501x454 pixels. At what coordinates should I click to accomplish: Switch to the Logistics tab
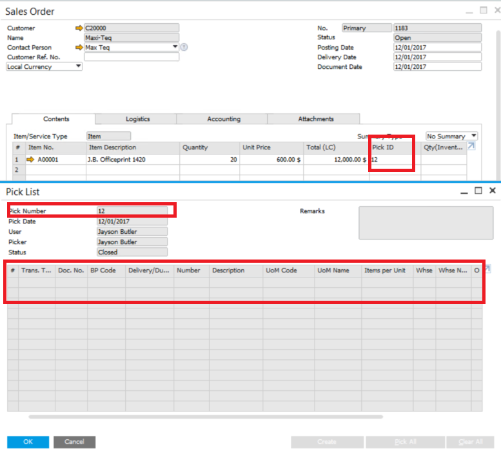click(137, 119)
